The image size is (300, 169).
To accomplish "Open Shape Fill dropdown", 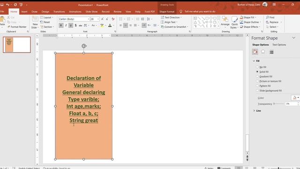I will pos(248,17).
